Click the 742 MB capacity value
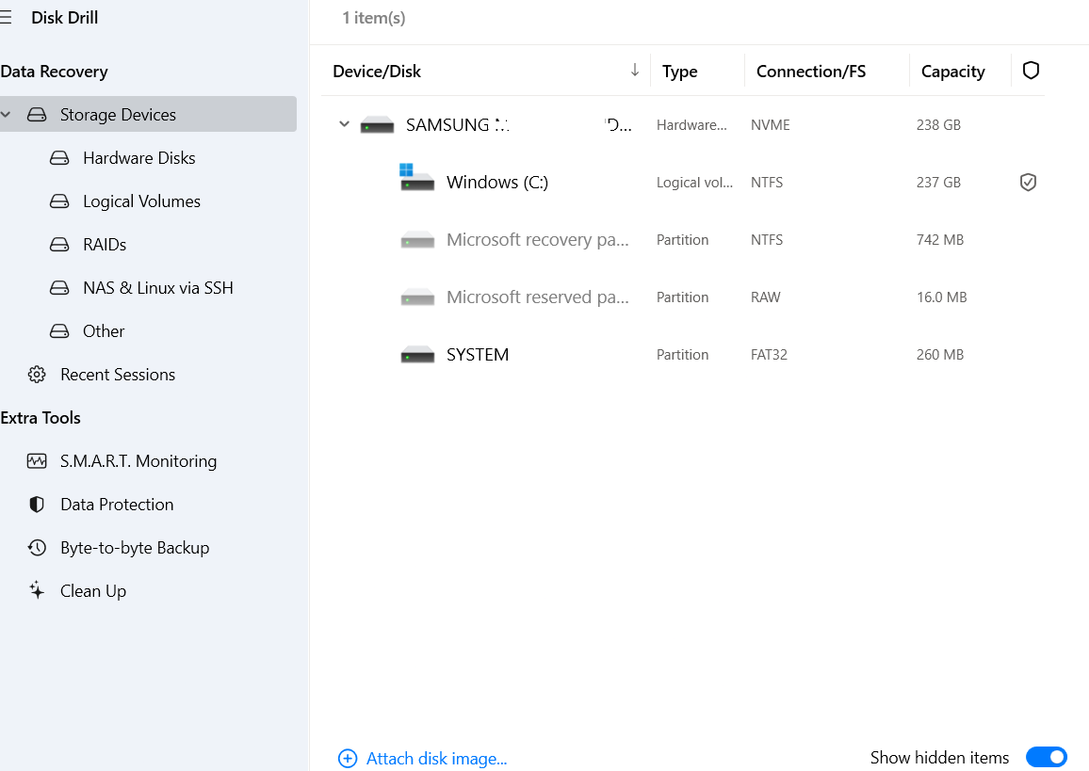 (x=939, y=240)
